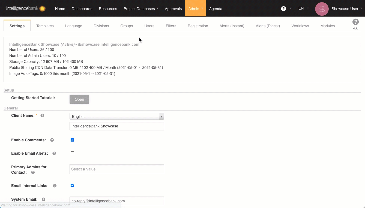This screenshot has width=365, height=208.
Task: Switch to the Filters tab
Action: [171, 26]
